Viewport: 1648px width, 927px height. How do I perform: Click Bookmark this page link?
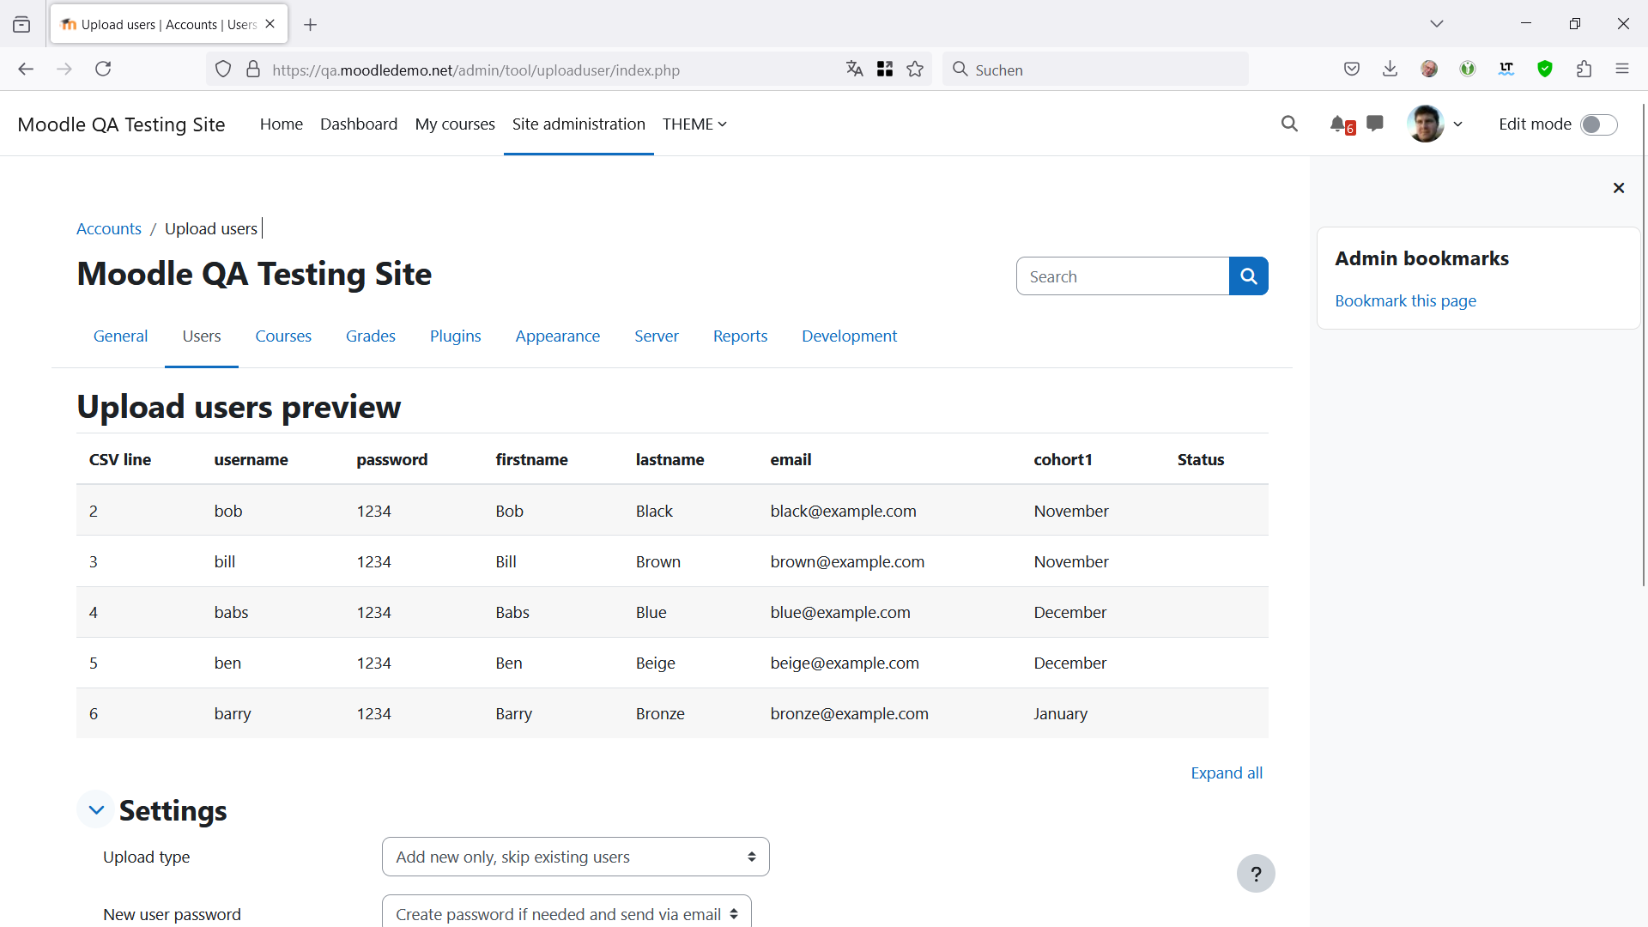coord(1405,300)
